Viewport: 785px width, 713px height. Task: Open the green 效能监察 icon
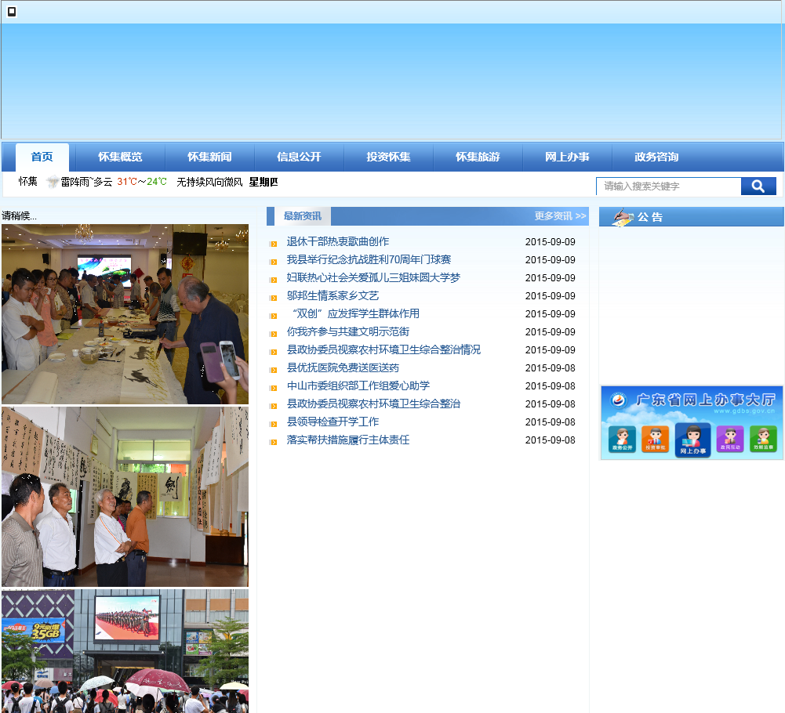tap(764, 439)
